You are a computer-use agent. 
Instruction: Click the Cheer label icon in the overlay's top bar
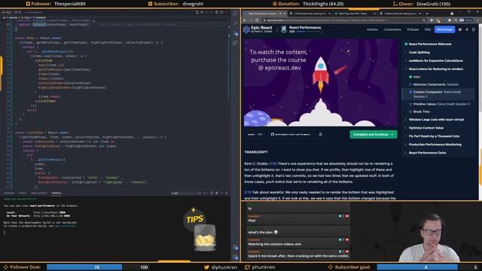[x=395, y=4]
